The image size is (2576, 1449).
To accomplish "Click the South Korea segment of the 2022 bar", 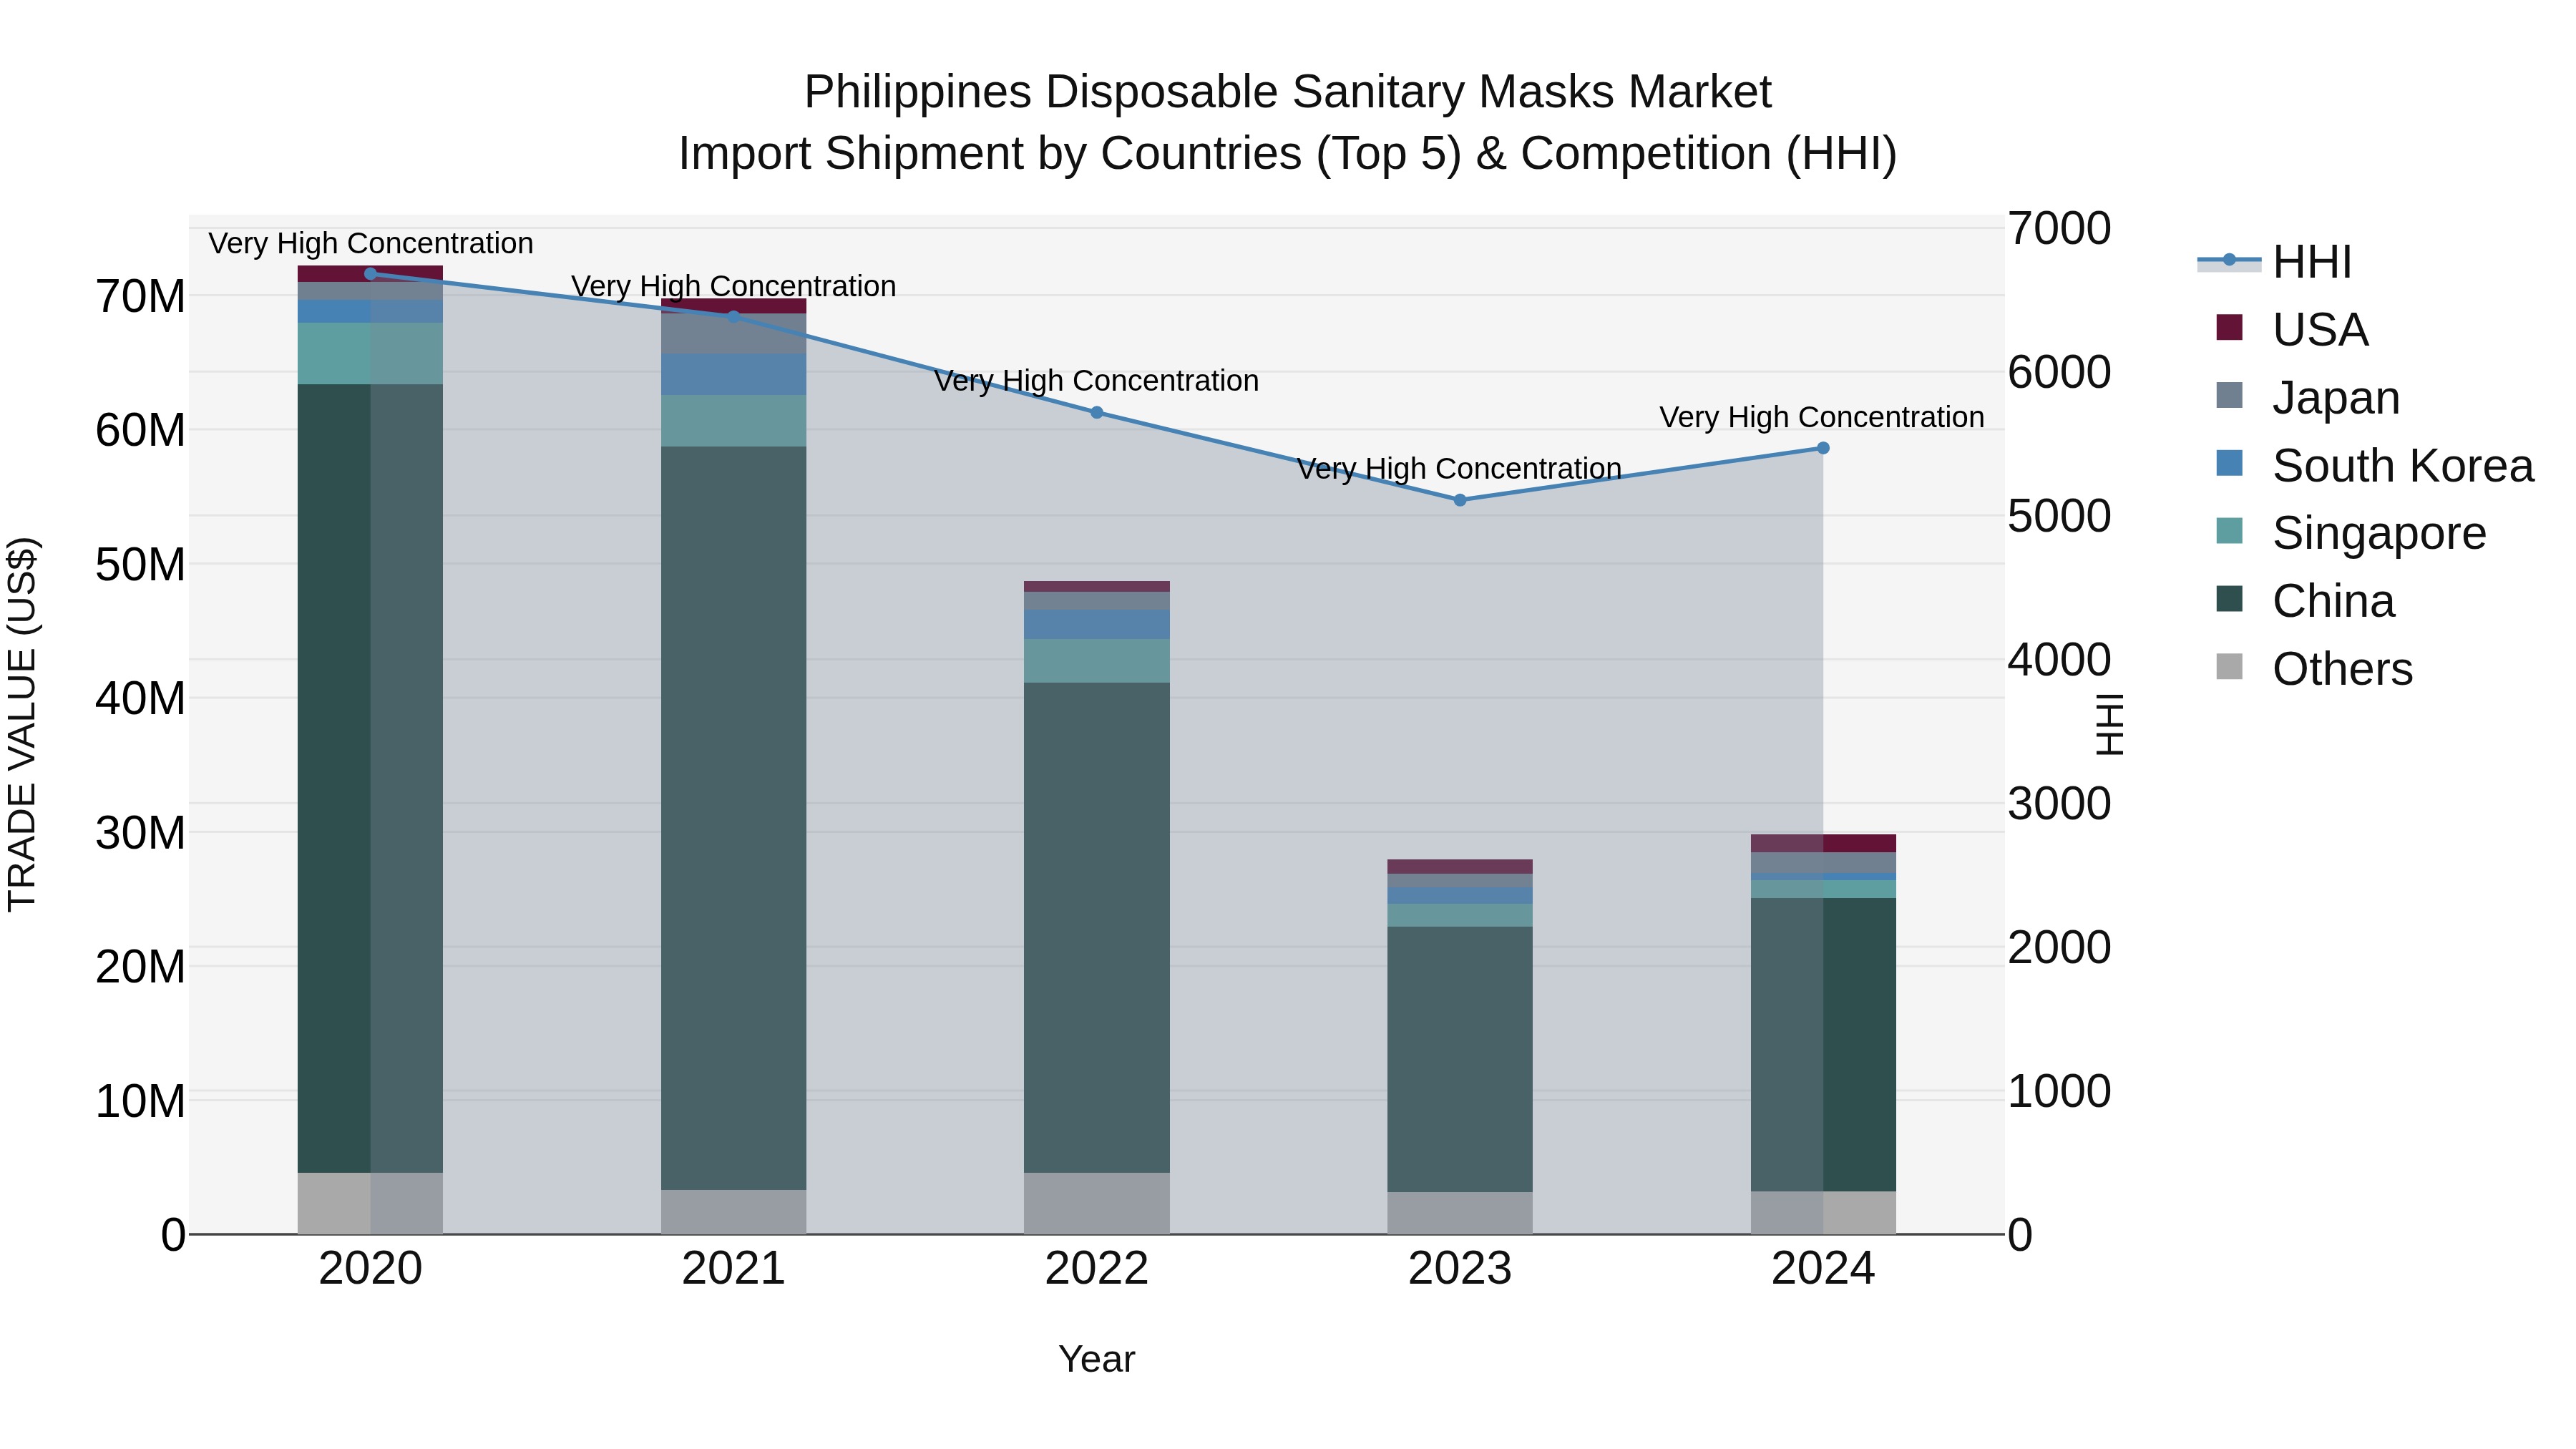I will click(1097, 625).
